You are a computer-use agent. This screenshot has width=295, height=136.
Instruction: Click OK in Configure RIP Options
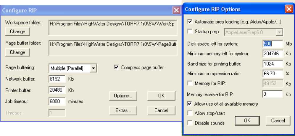click(x=247, y=121)
